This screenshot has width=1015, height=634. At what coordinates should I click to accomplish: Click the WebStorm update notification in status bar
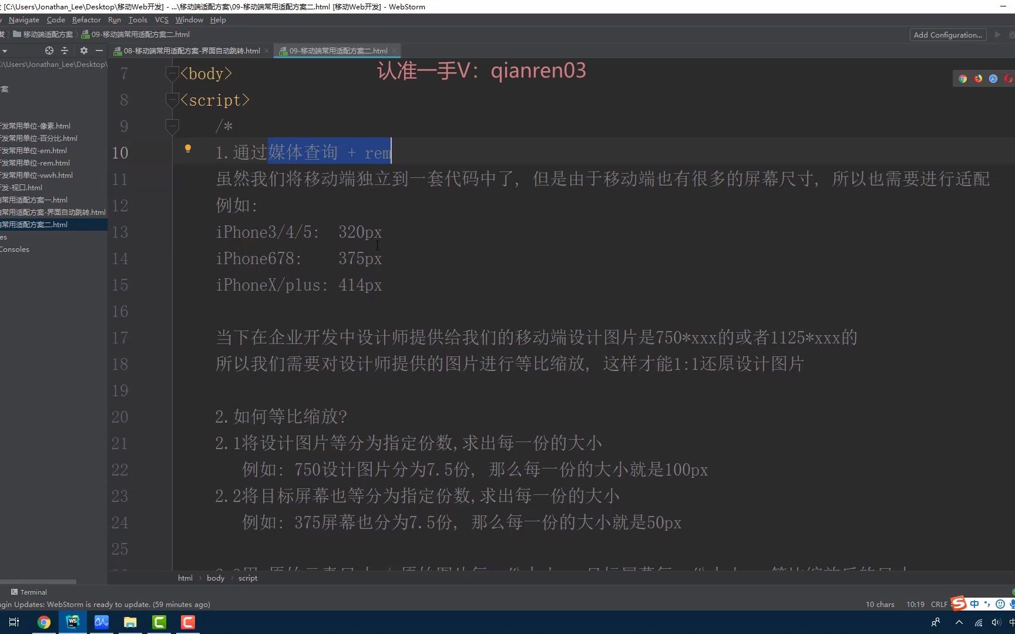click(x=105, y=605)
